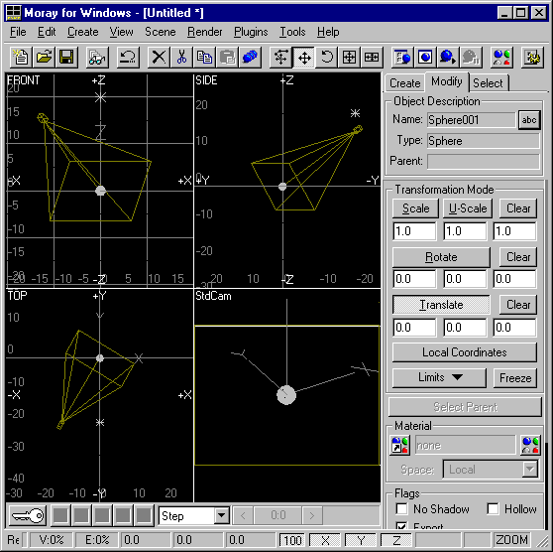Toggle the Y axis lock in status bar
Screen dimensions: 553x552
tap(361, 540)
